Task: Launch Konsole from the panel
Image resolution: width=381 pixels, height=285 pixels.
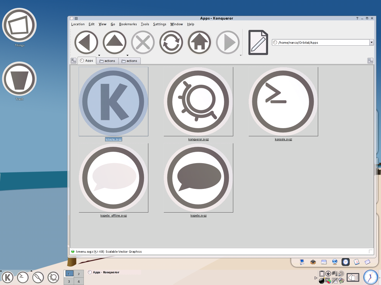Action: (23, 277)
